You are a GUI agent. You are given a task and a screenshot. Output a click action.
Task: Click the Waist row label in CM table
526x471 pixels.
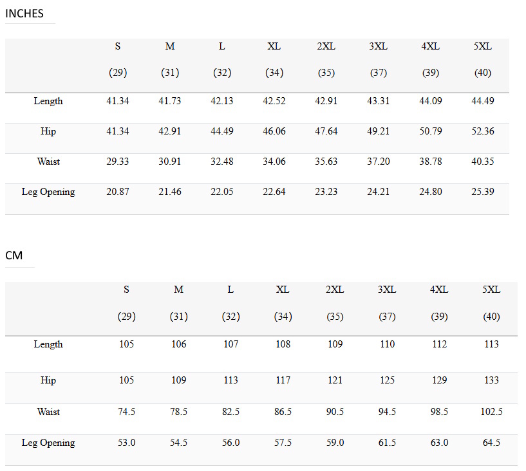click(48, 412)
